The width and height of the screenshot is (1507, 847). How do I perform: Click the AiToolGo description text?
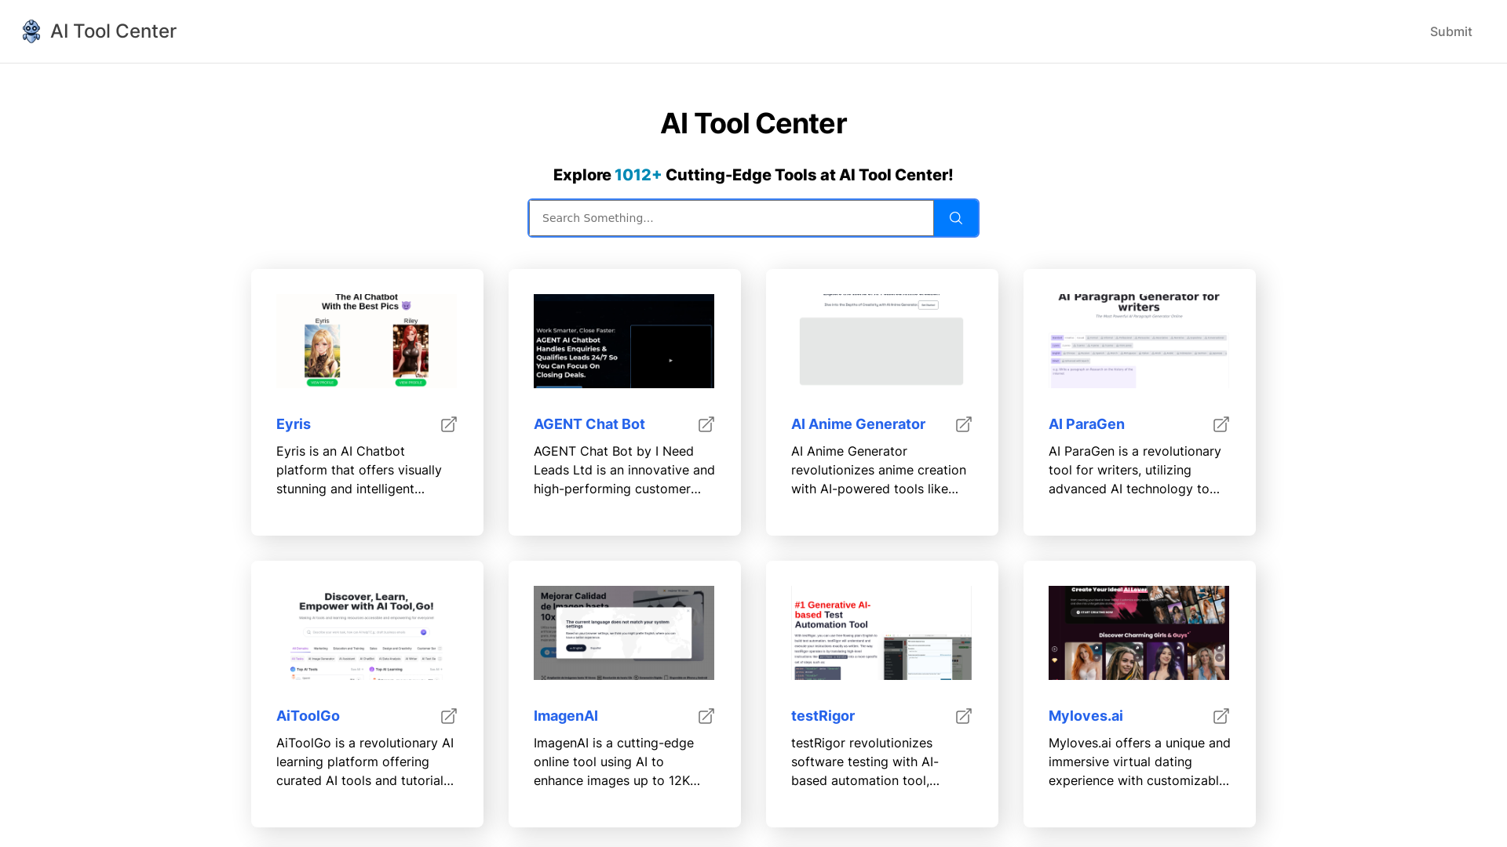coord(365,762)
